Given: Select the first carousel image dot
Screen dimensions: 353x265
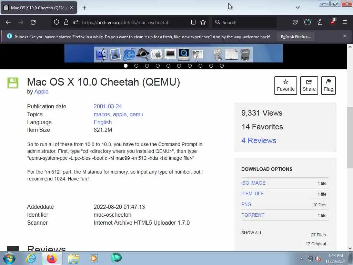Looking at the screenshot, I should tap(125, 66).
